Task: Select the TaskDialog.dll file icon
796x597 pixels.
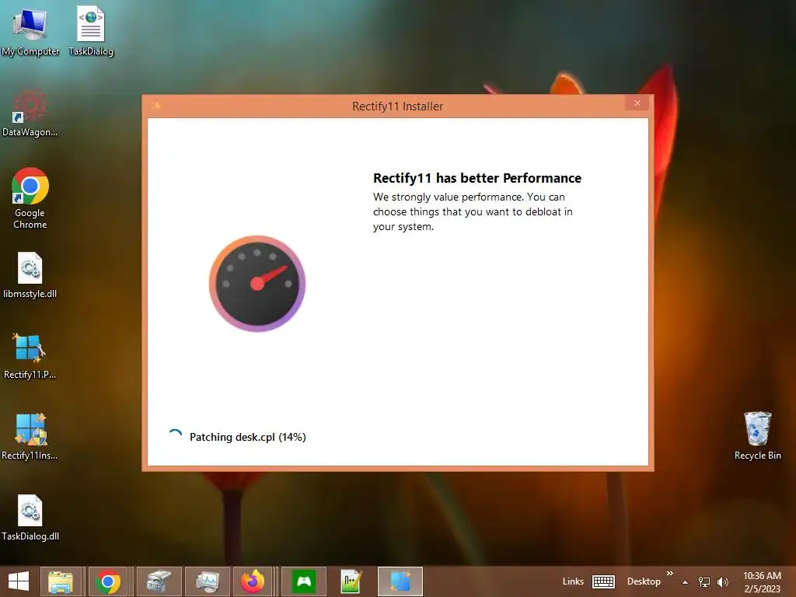Action: point(30,518)
